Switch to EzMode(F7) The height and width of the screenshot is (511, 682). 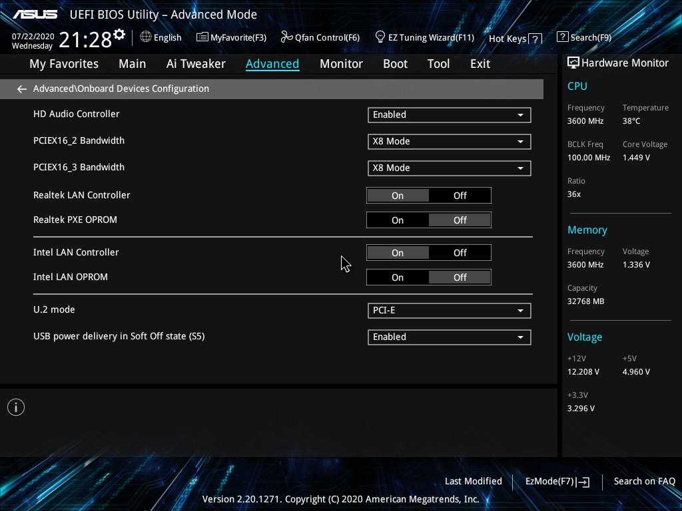point(557,481)
